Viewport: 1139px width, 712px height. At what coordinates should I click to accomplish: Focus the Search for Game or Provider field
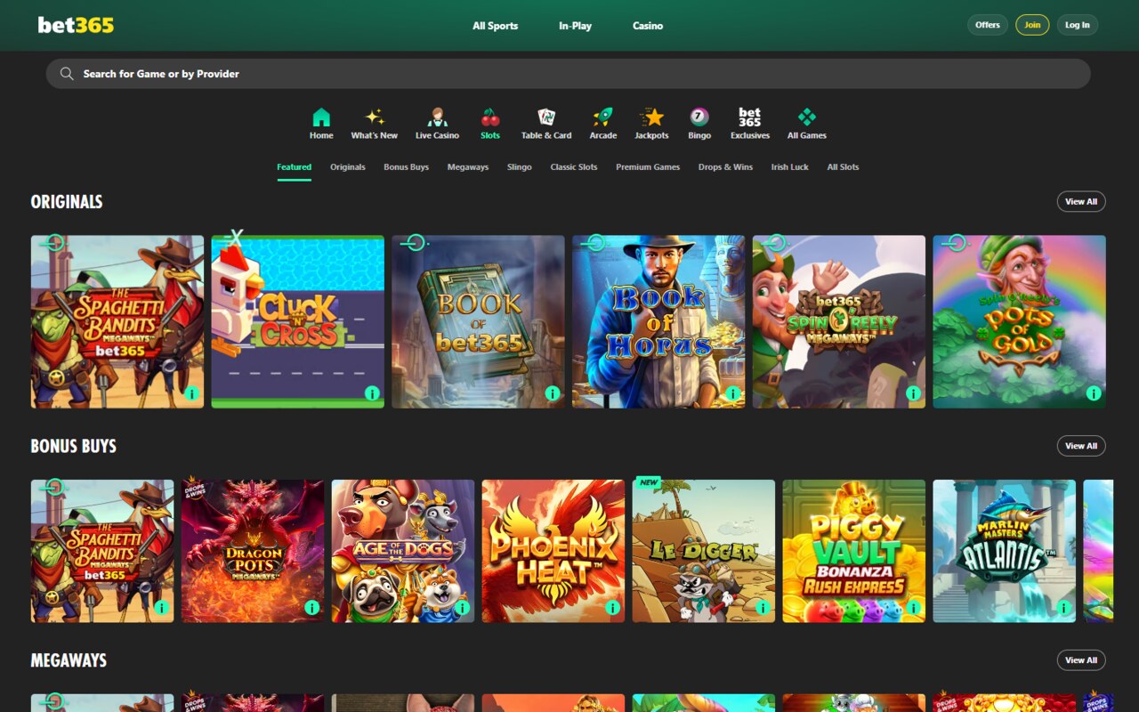coord(568,74)
